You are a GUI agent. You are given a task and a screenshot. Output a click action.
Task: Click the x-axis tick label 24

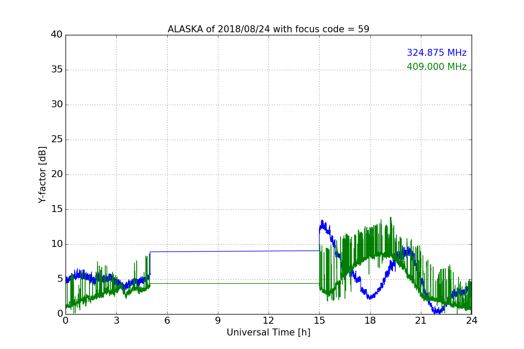[471, 321]
